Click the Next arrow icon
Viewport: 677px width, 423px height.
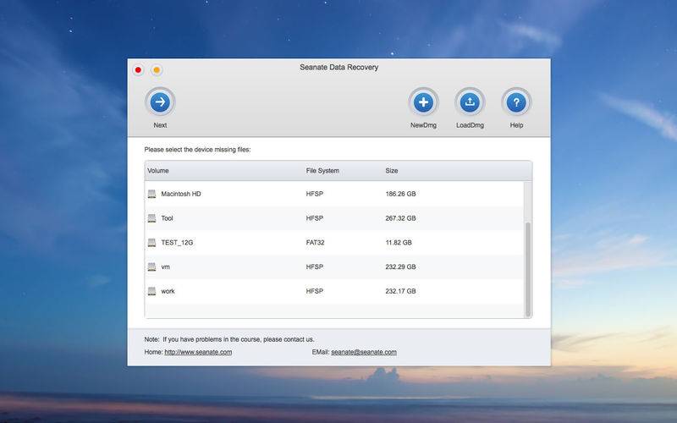(160, 102)
